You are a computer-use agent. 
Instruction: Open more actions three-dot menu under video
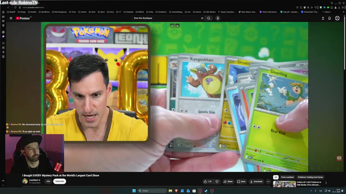268,182
